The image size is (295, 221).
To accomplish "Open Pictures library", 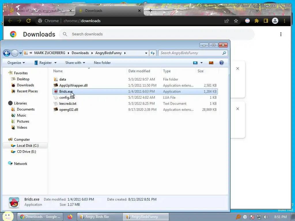I will pyautogui.click(x=23, y=121).
